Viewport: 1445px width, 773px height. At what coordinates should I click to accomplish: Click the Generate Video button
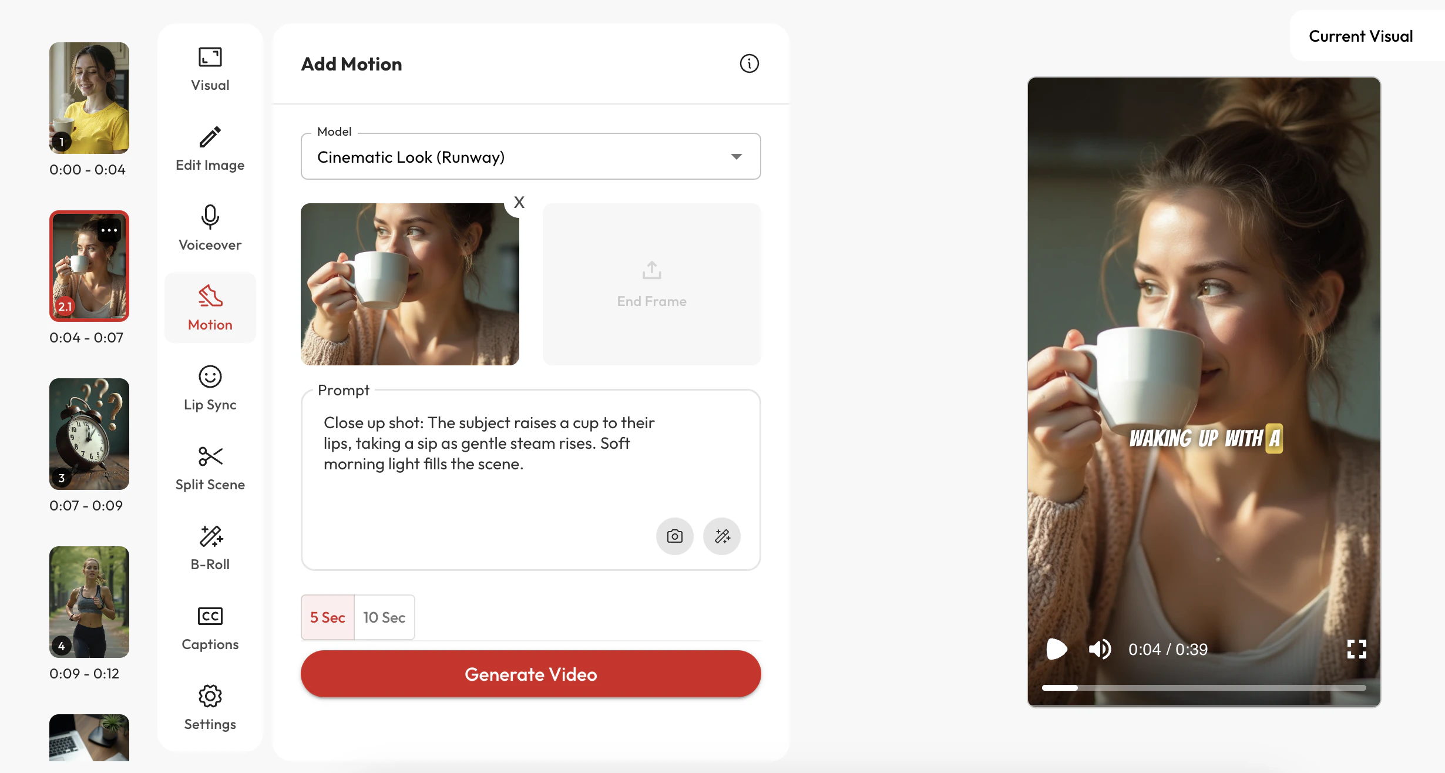(530, 674)
